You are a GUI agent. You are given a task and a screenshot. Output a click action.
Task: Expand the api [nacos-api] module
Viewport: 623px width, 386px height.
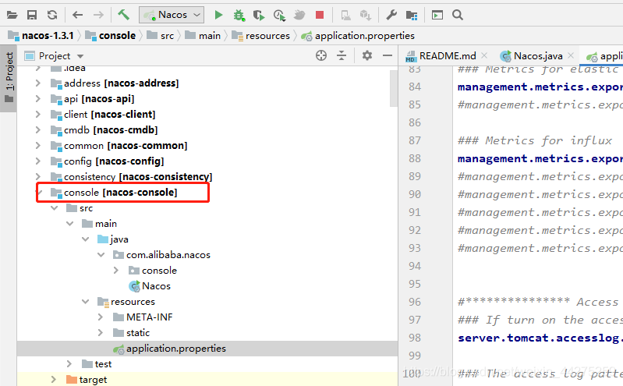point(37,98)
